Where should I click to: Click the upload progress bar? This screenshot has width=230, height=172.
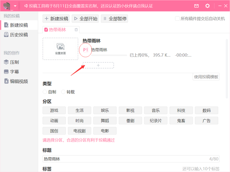109,55
